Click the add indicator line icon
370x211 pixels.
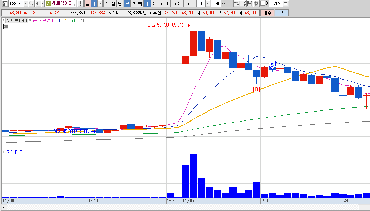(243, 3)
